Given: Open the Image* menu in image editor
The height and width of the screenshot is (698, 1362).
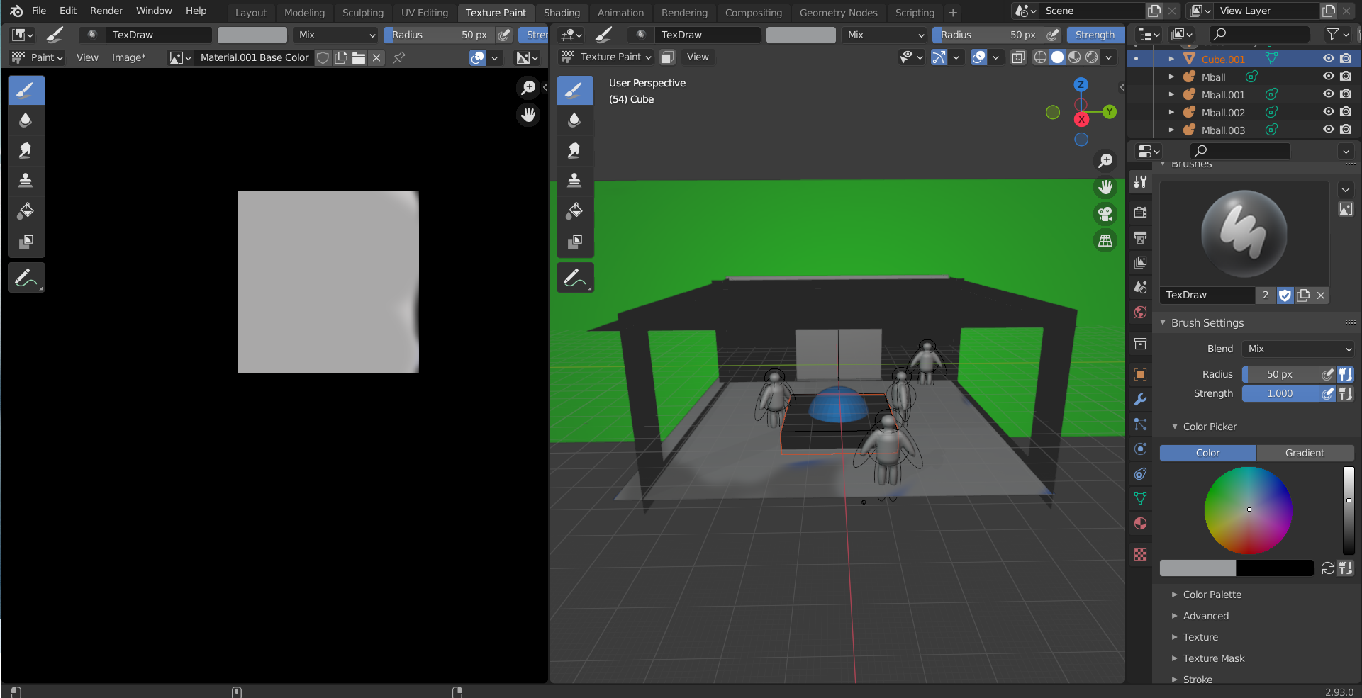Looking at the screenshot, I should 128,57.
